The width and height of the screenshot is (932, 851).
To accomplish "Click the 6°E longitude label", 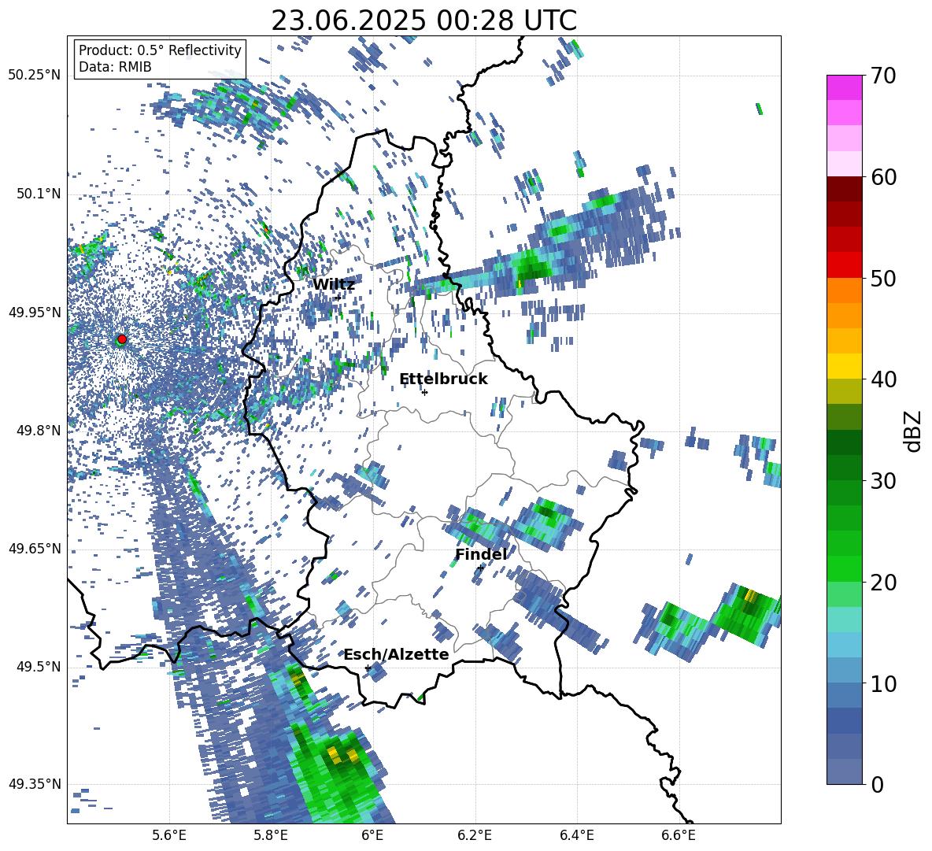I will [x=372, y=835].
